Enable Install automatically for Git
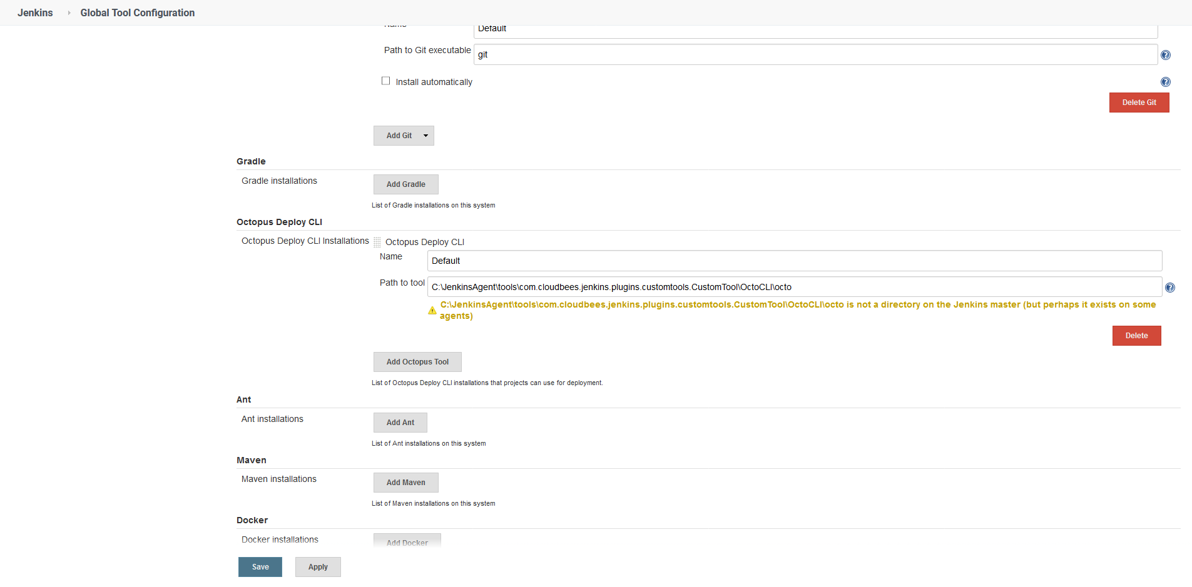 (385, 81)
